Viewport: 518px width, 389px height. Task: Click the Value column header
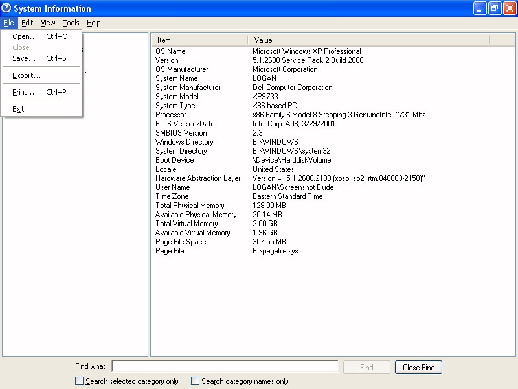[x=368, y=40]
